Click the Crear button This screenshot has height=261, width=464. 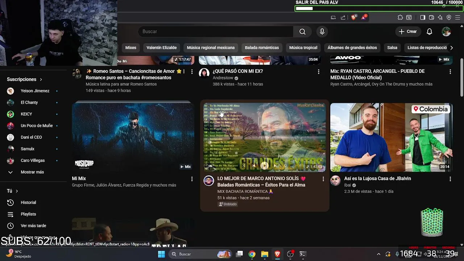pyautogui.click(x=408, y=32)
